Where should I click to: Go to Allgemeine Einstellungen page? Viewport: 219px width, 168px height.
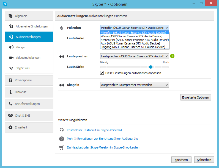[x=29, y=26]
